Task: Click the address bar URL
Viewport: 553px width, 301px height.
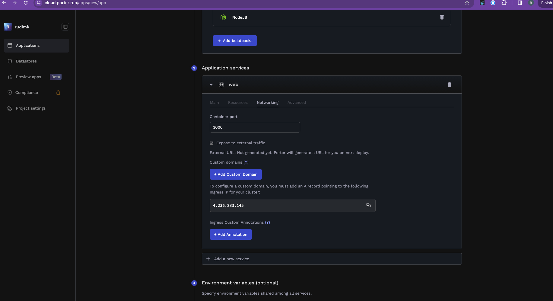Action: pos(75,3)
